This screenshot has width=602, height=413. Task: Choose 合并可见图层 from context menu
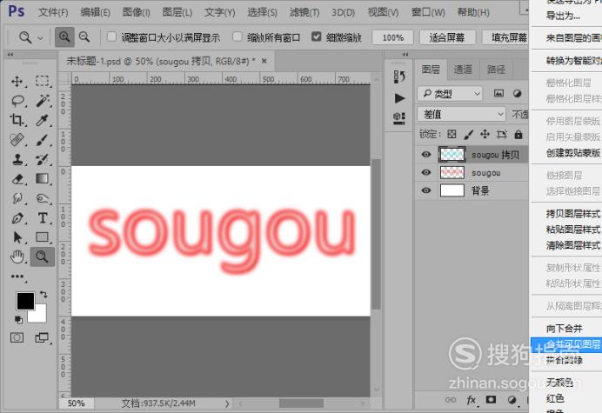[566, 344]
